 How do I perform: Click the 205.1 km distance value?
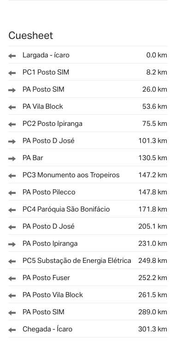pyautogui.click(x=153, y=226)
